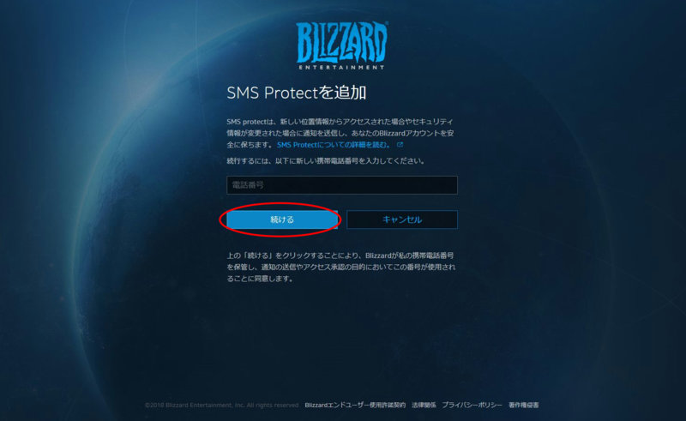Open Blizzardエンドユーザー使用許諾契約 footer link
The image size is (686, 421).
[x=355, y=406]
